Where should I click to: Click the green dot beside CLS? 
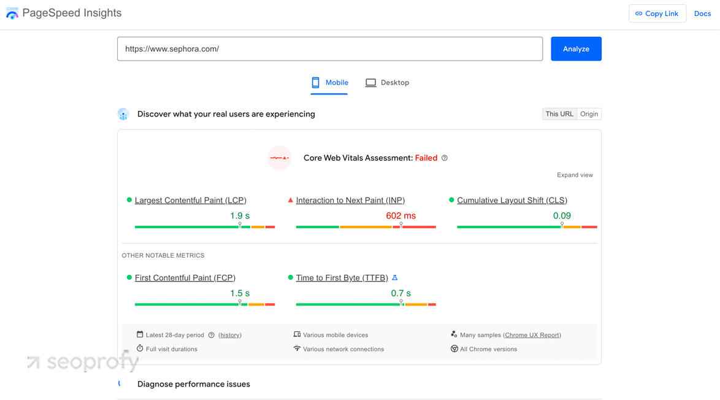pos(451,200)
